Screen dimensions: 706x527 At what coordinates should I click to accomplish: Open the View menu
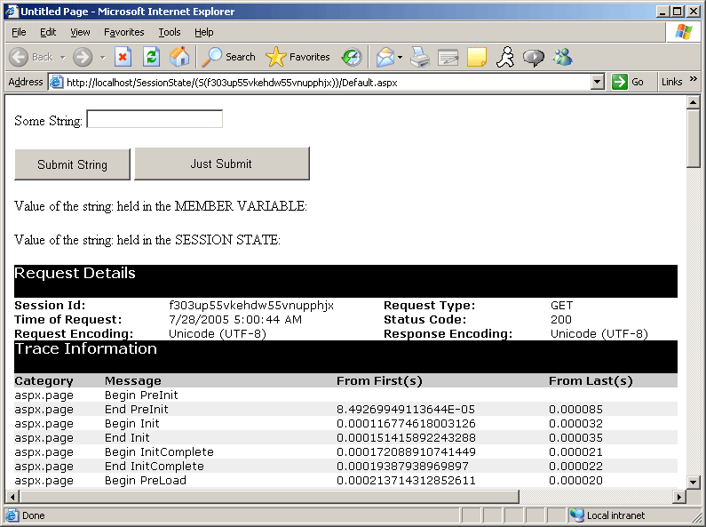(80, 32)
